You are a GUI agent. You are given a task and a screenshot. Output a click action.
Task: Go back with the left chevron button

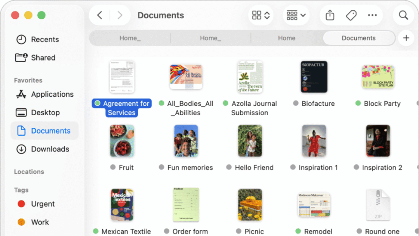pyautogui.click(x=100, y=15)
